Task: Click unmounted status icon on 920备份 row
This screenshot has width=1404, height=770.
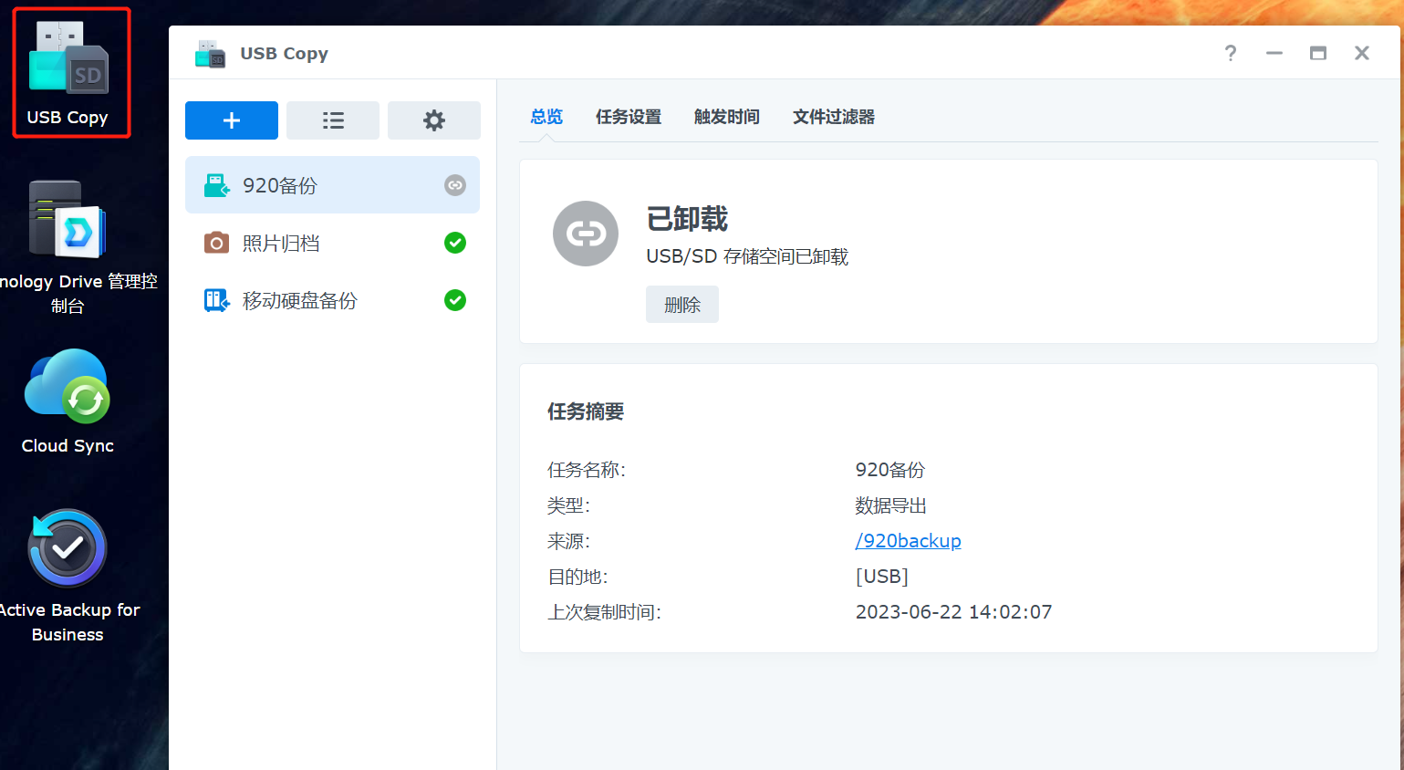Action: pos(455,185)
